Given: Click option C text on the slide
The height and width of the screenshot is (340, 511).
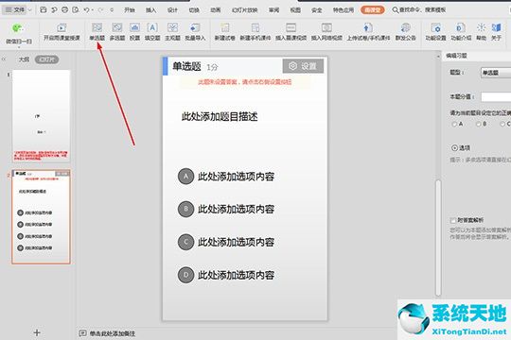Looking at the screenshot, I should pyautogui.click(x=236, y=242).
